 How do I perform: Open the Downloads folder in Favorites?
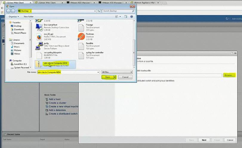19,29
